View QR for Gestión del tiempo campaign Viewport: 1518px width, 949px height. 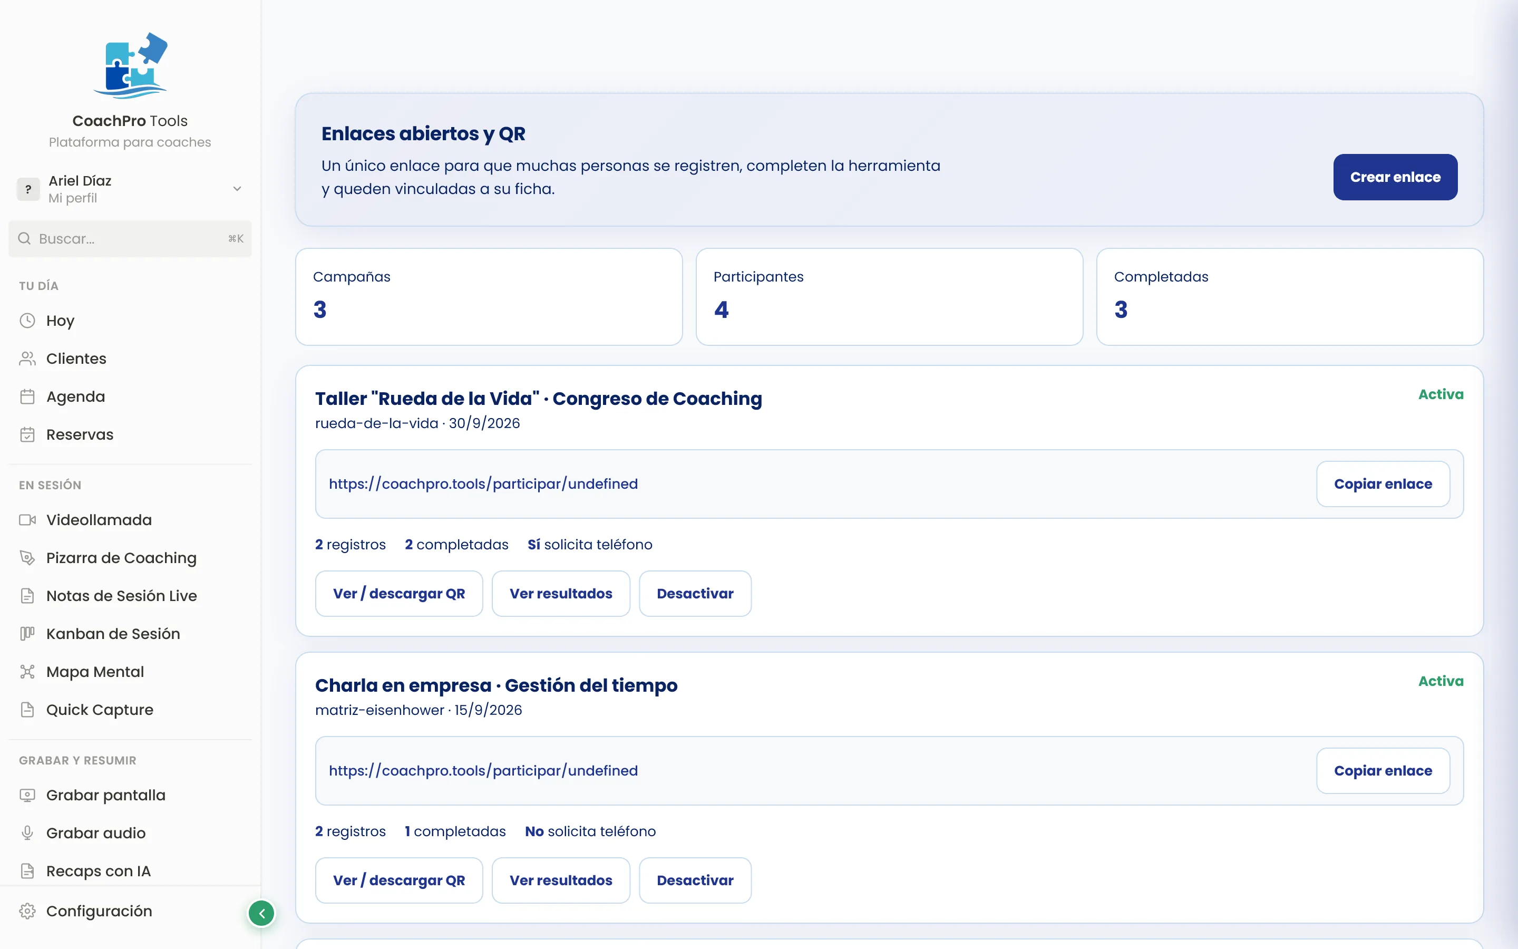coord(399,880)
